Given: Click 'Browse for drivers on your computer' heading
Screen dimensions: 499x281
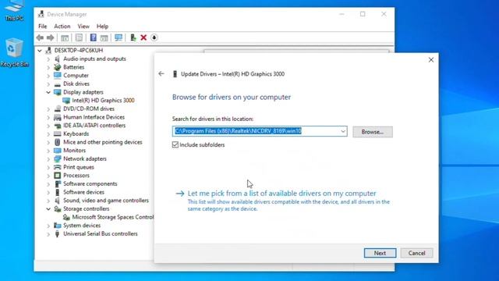Looking at the screenshot, I should (x=232, y=97).
